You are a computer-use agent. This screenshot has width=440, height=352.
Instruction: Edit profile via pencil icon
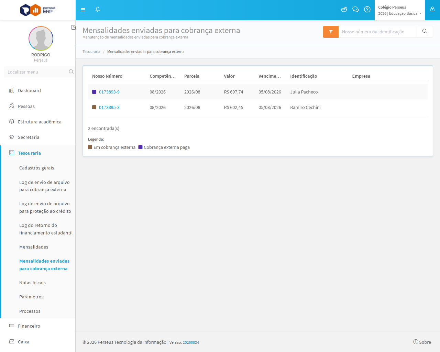coord(73,27)
